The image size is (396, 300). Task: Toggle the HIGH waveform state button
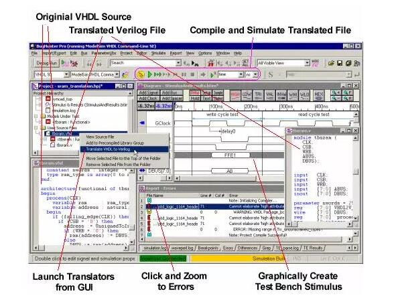click(235, 95)
